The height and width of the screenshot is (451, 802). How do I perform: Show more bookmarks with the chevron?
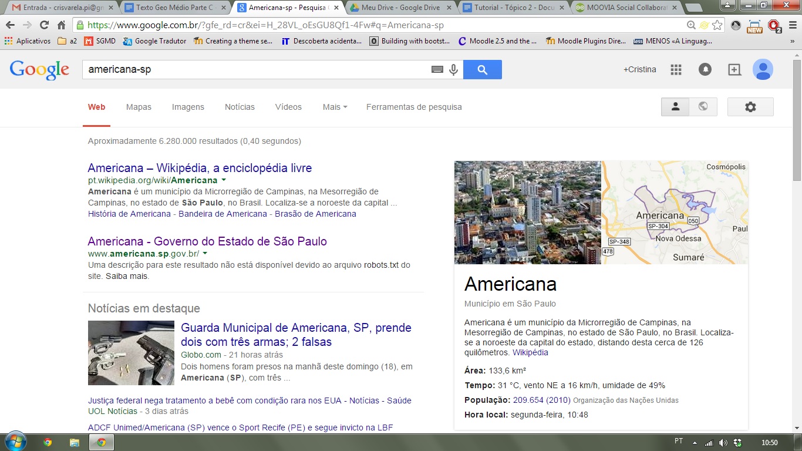[793, 41]
